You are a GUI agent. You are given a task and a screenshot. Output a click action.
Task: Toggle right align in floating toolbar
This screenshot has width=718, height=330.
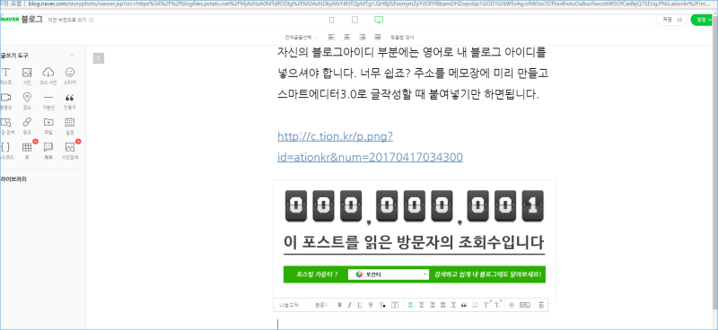pyautogui.click(x=433, y=305)
